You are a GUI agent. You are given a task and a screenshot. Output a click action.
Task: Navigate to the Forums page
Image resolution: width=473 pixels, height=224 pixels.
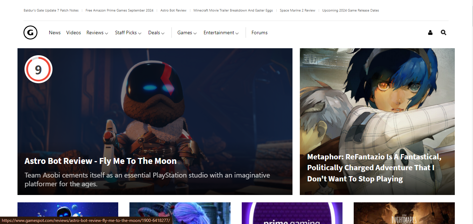[x=259, y=32]
